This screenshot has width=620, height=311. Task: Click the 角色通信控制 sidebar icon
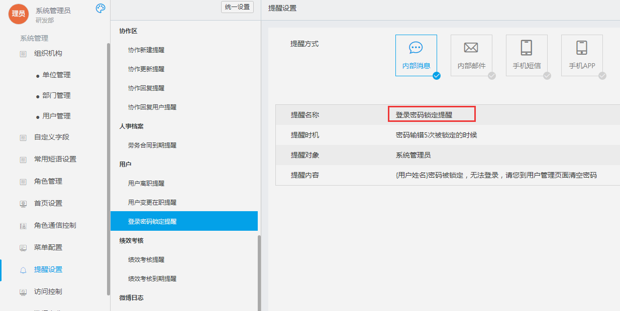click(x=23, y=226)
